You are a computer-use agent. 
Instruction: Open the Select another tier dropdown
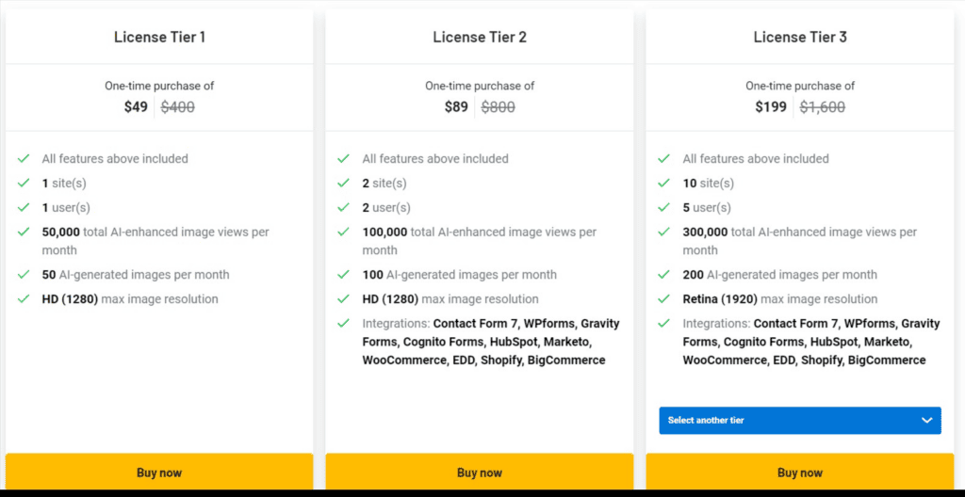pyautogui.click(x=799, y=421)
